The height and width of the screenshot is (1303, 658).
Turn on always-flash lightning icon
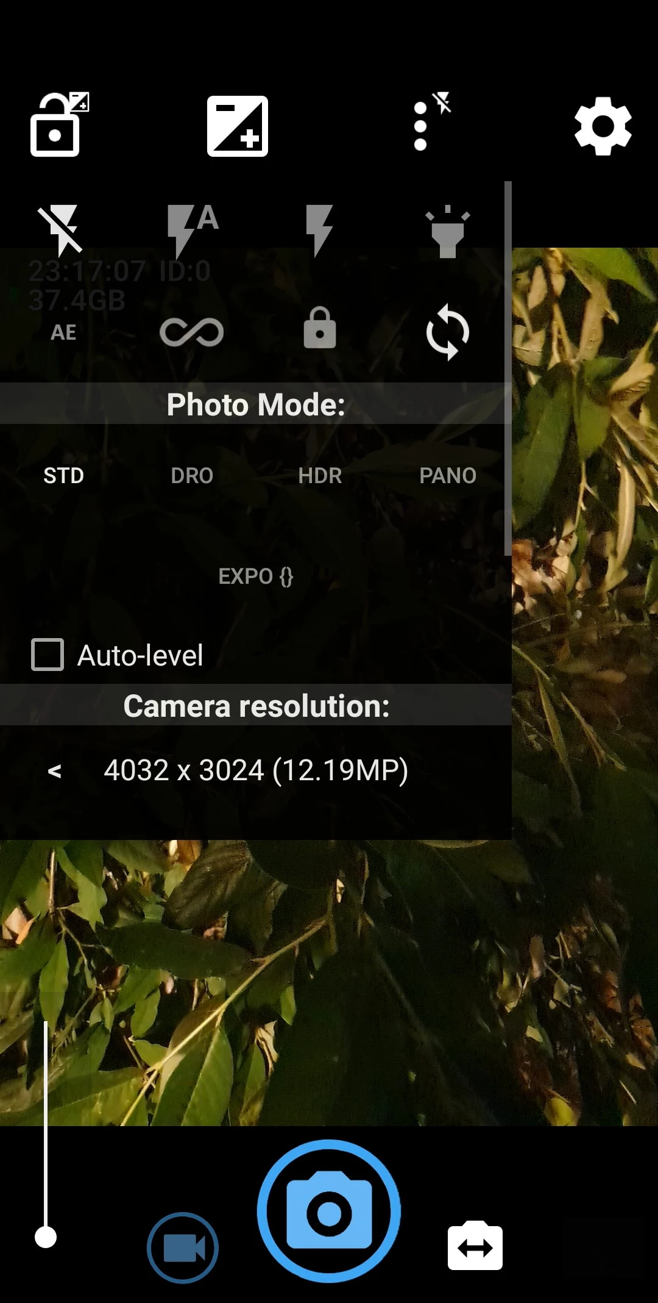pos(319,230)
